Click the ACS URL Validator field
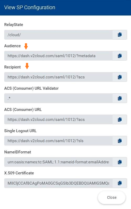Image resolution: width=131 pixels, height=209 pixels. 59,98
